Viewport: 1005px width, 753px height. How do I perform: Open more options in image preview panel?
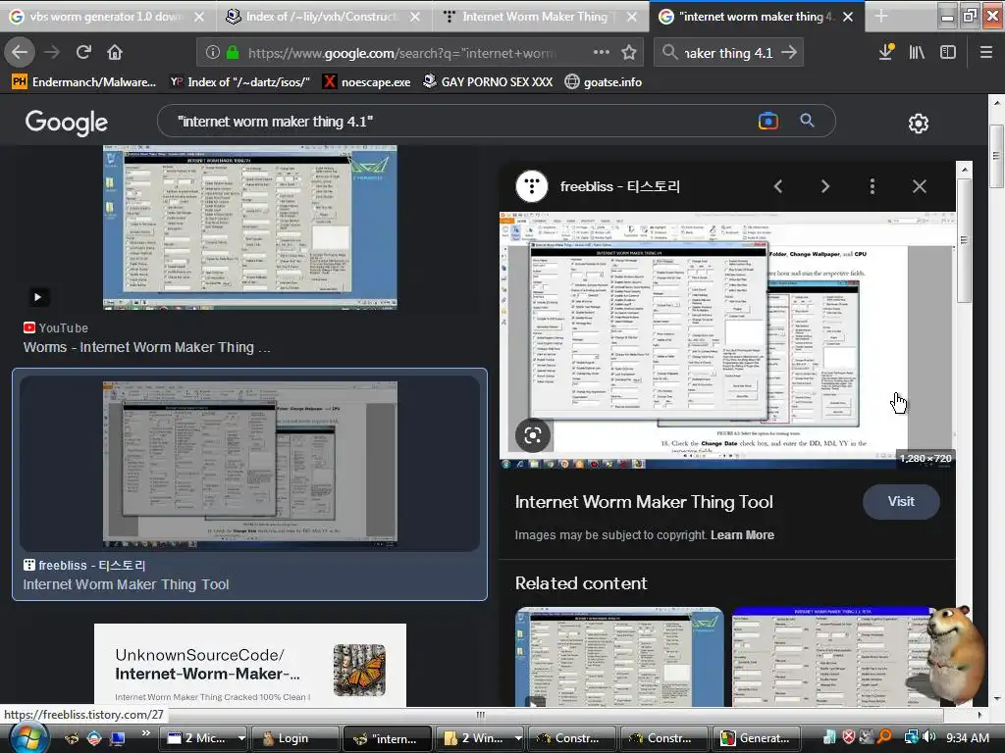tap(873, 186)
